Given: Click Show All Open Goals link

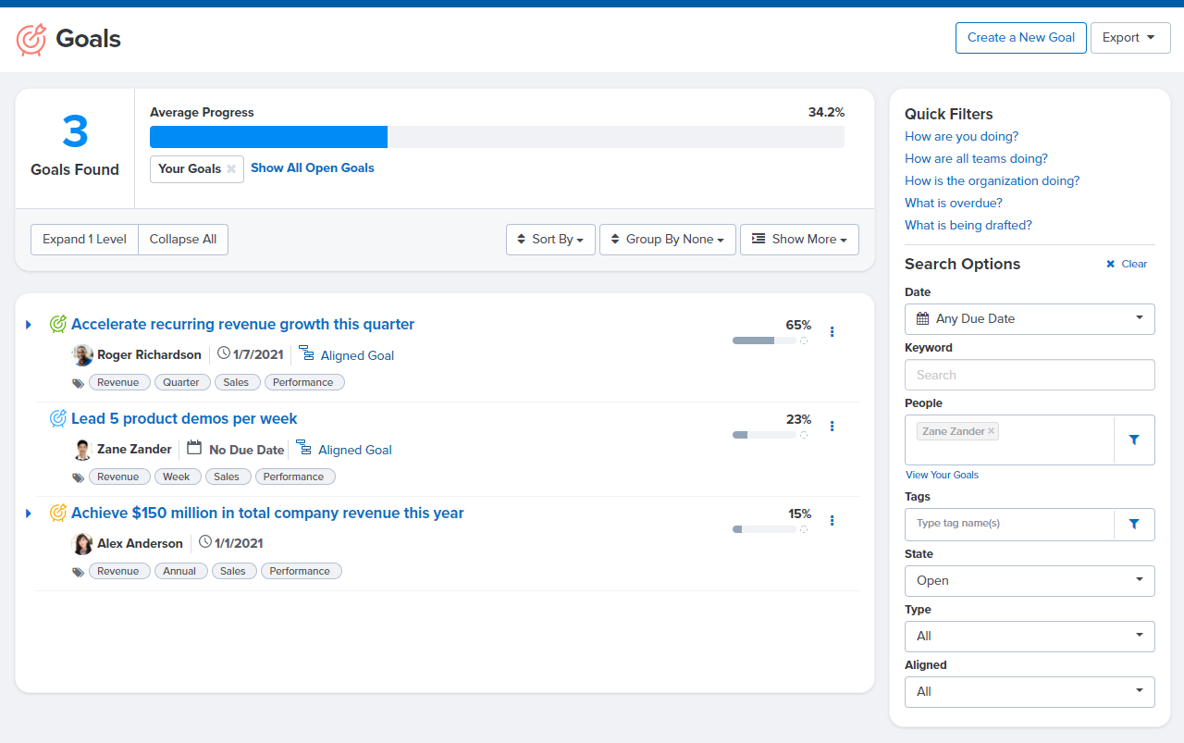Looking at the screenshot, I should pos(313,168).
